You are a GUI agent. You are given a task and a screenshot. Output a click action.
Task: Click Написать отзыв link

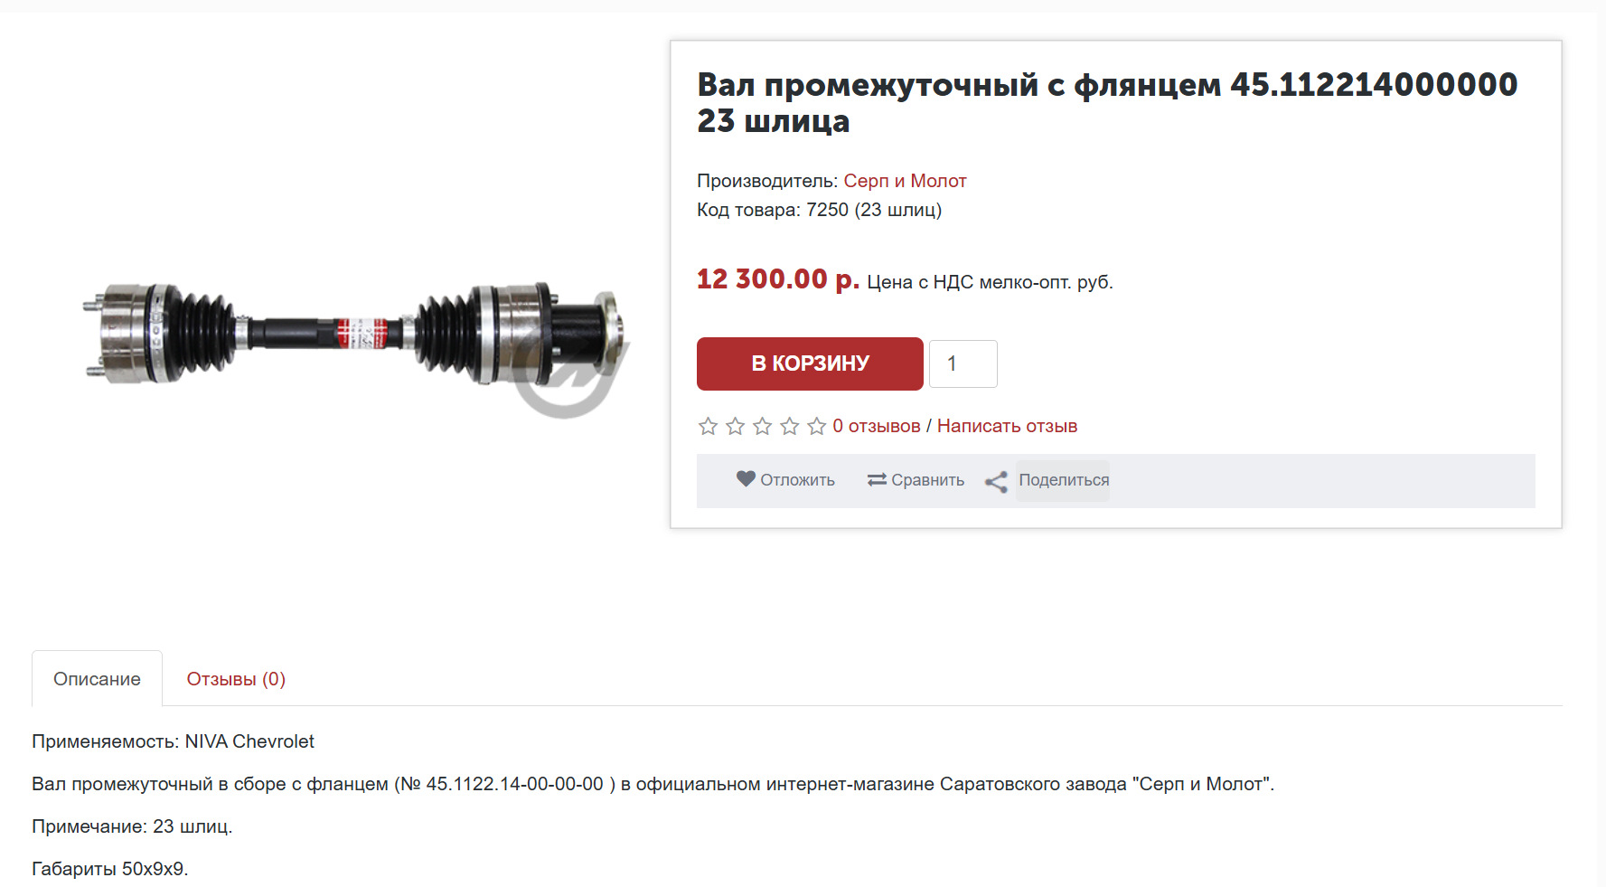1007,426
